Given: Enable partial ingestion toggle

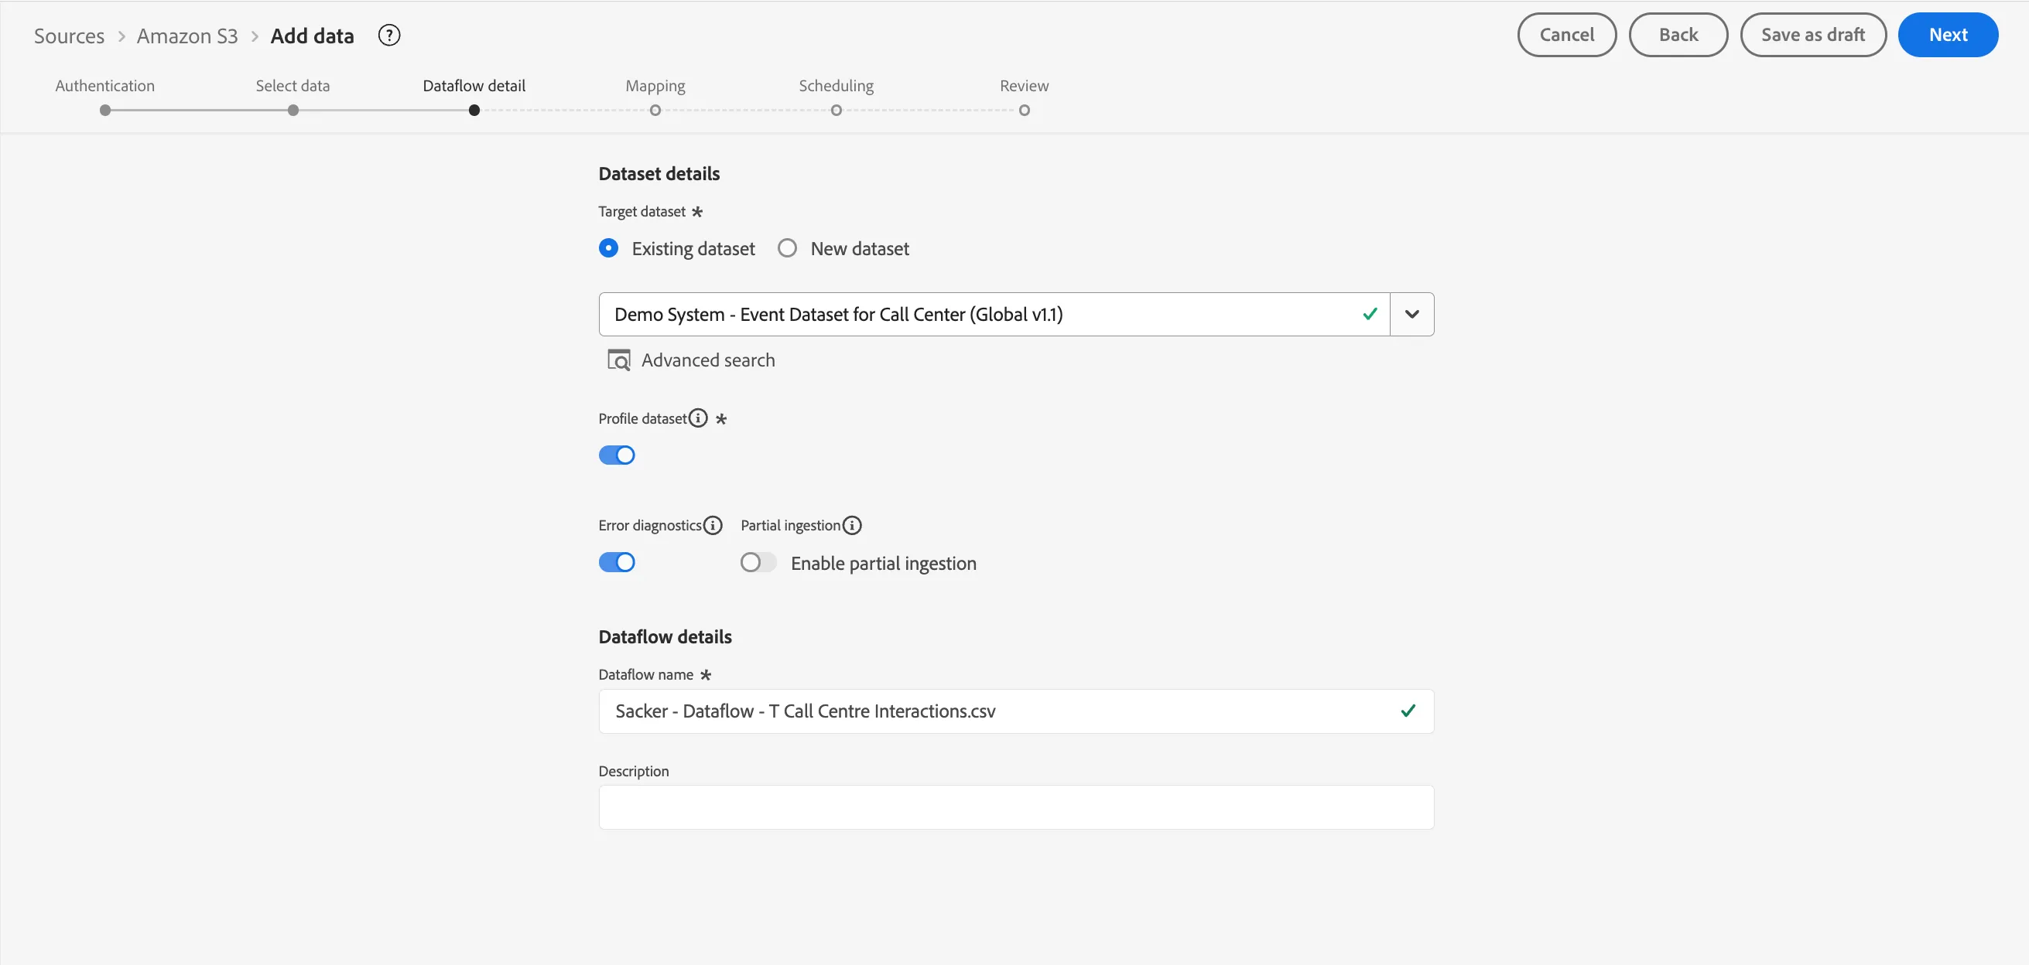Looking at the screenshot, I should click(758, 562).
